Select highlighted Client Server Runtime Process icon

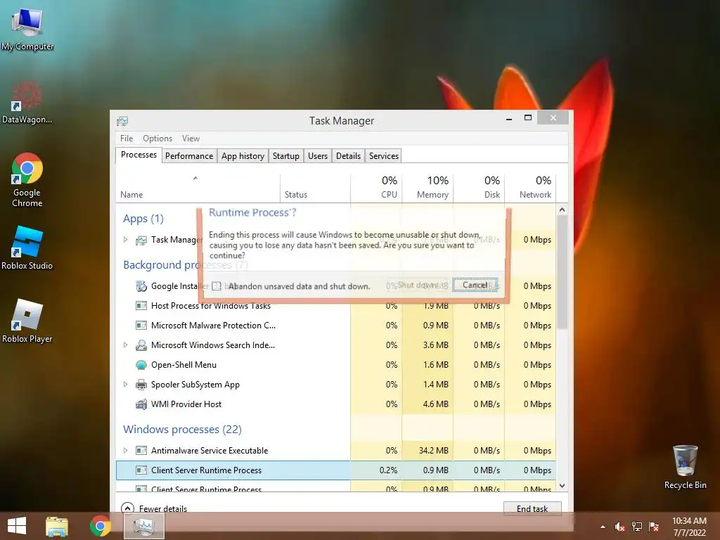[141, 470]
